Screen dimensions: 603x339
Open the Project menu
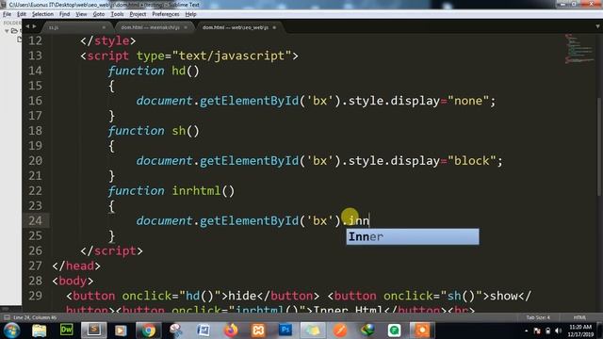(x=138, y=14)
